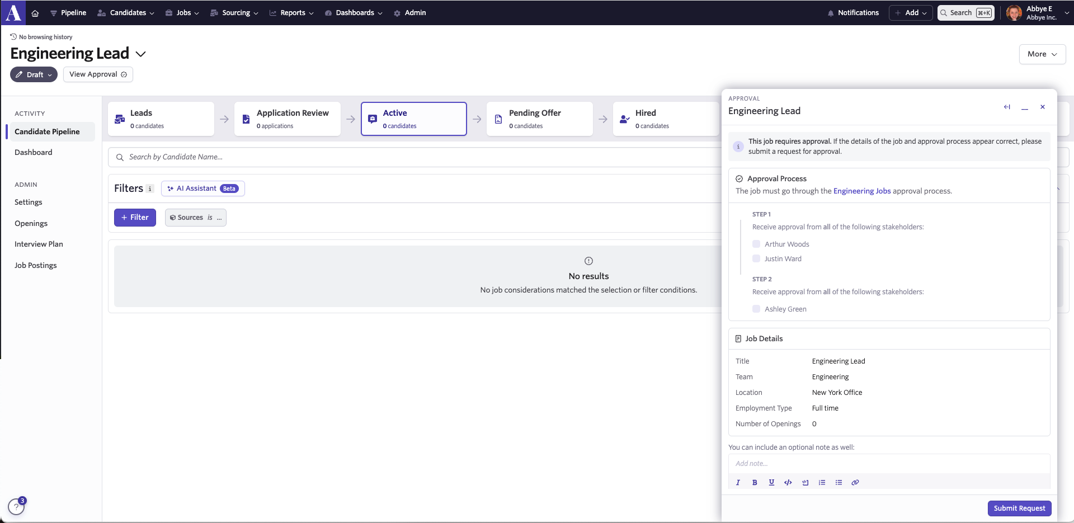Expand the Dashboards menu
Screen dimensions: 1074x523
[354, 13]
